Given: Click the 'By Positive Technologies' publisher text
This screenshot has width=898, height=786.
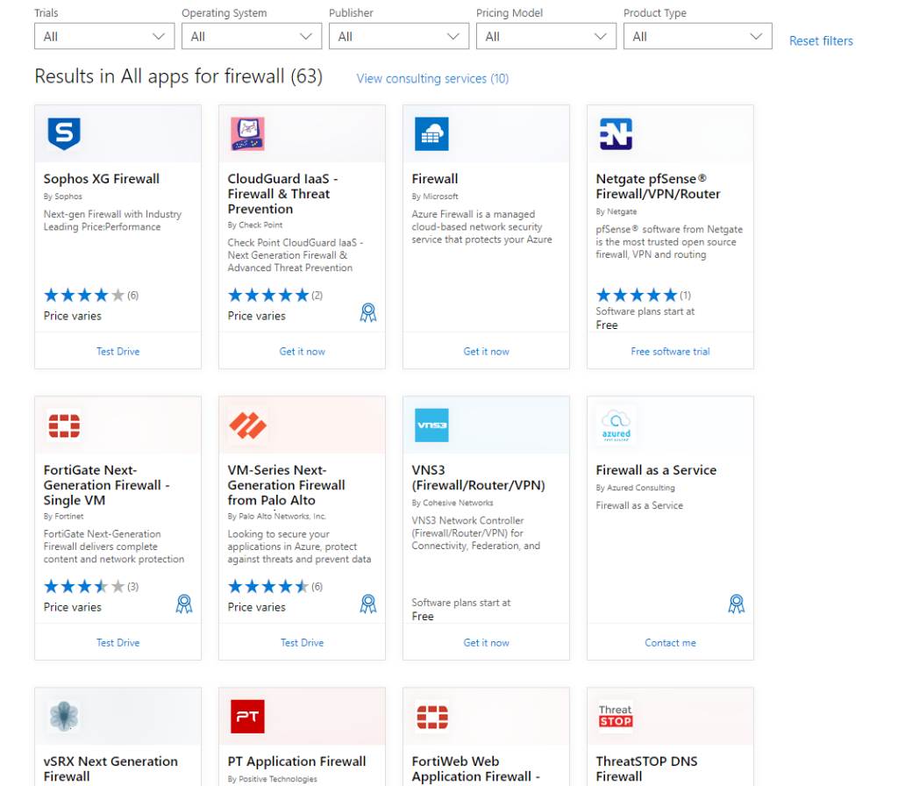Looking at the screenshot, I should click(272, 779).
